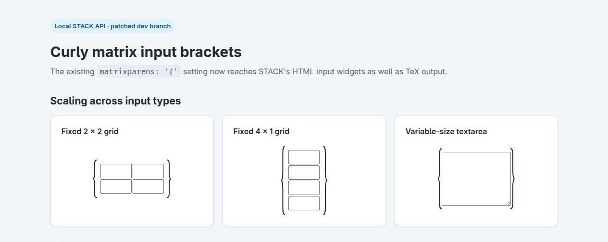608x242 pixels.
Task: Click the matrixparens code snippet
Action: [x=139, y=72]
